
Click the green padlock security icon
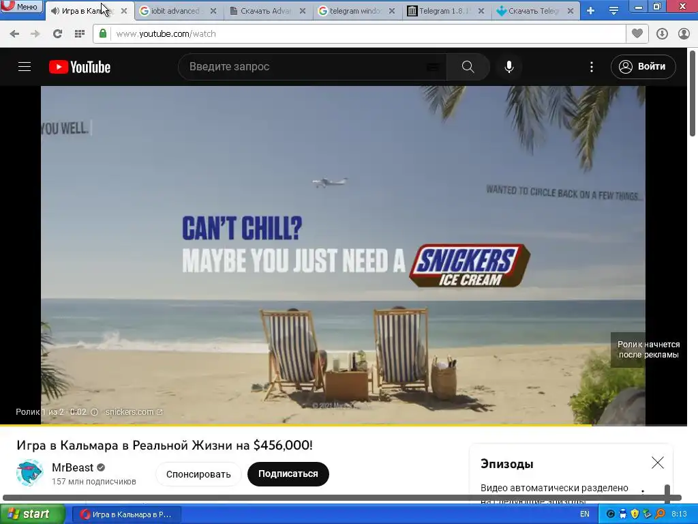103,33
